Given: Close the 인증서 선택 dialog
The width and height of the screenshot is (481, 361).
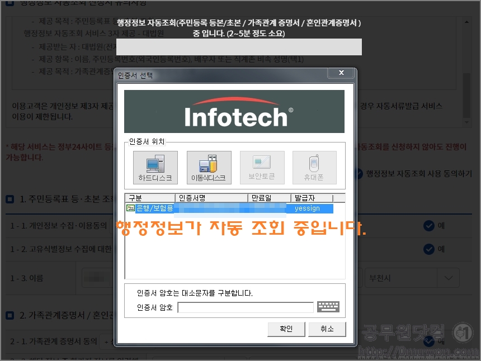Looking at the screenshot, I should [x=341, y=73].
